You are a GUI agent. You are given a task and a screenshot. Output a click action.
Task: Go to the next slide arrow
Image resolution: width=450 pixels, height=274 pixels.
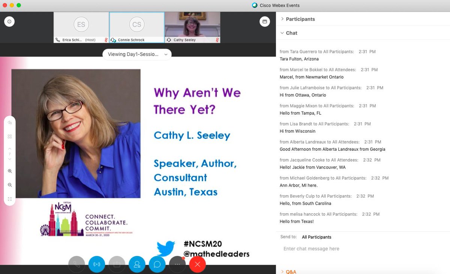click(10, 159)
